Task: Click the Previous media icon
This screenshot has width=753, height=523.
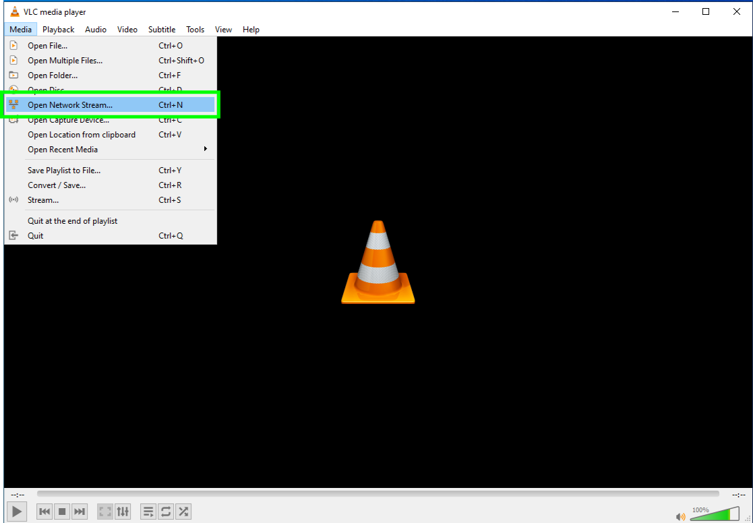Action: [x=44, y=511]
